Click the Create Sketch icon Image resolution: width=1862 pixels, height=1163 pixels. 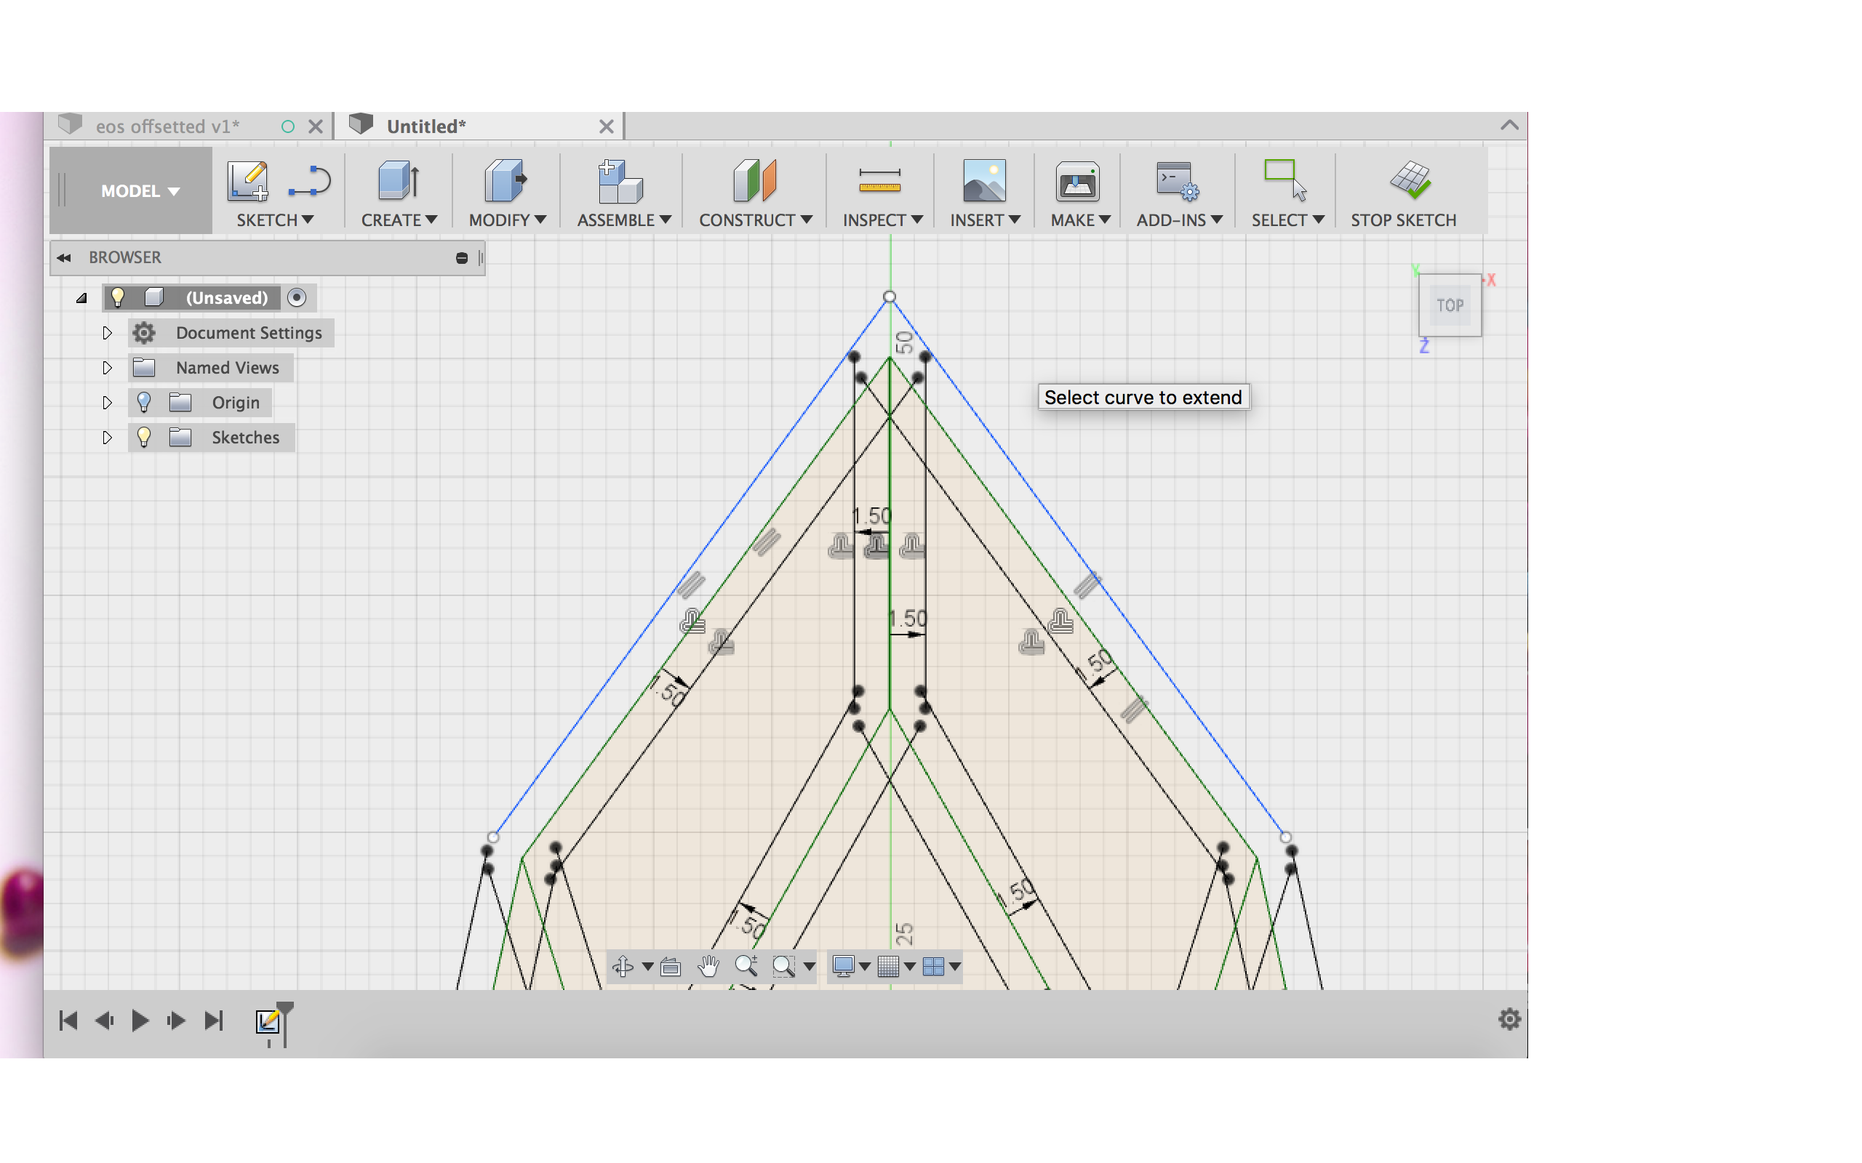pyautogui.click(x=248, y=182)
